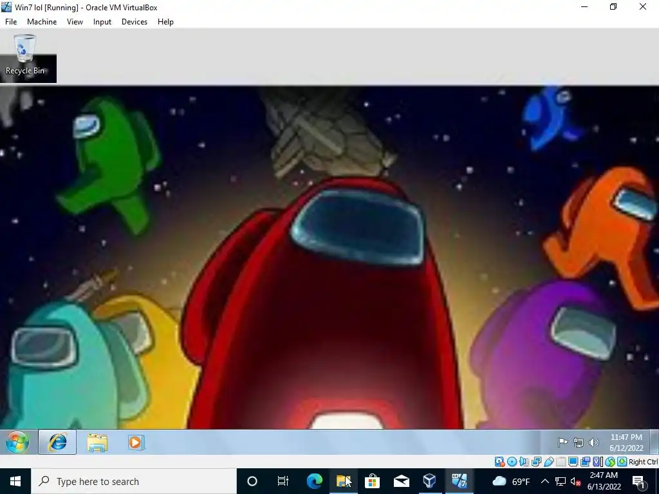Open Microsoft Store from host taskbar
The width and height of the screenshot is (659, 494).
(x=372, y=481)
